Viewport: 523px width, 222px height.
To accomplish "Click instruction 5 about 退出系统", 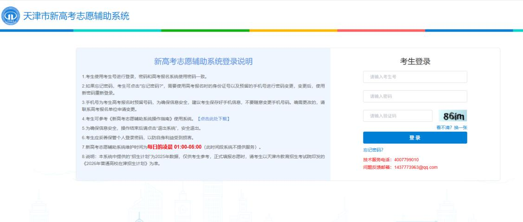I will click(x=142, y=128).
